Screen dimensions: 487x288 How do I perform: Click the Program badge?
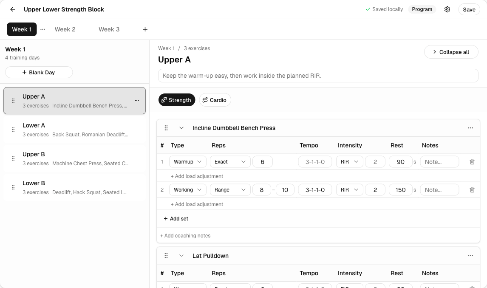tap(422, 9)
